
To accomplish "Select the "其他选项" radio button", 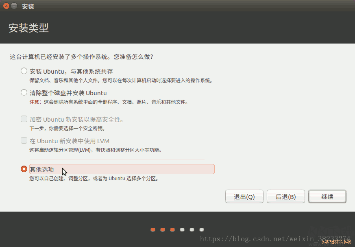I will pyautogui.click(x=24, y=169).
